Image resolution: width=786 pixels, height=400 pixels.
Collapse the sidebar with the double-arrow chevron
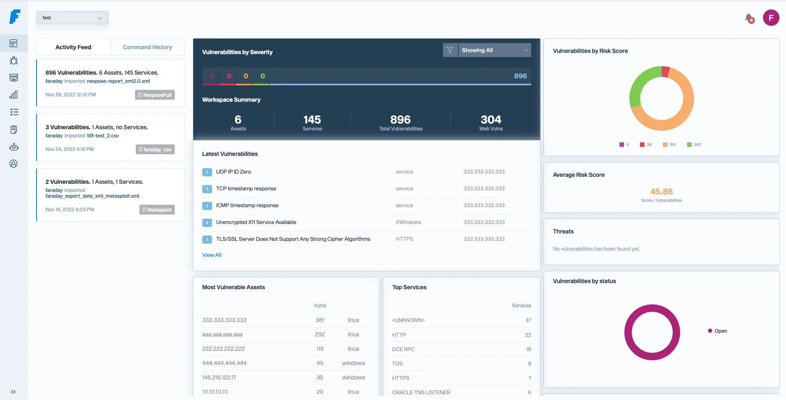click(x=14, y=391)
